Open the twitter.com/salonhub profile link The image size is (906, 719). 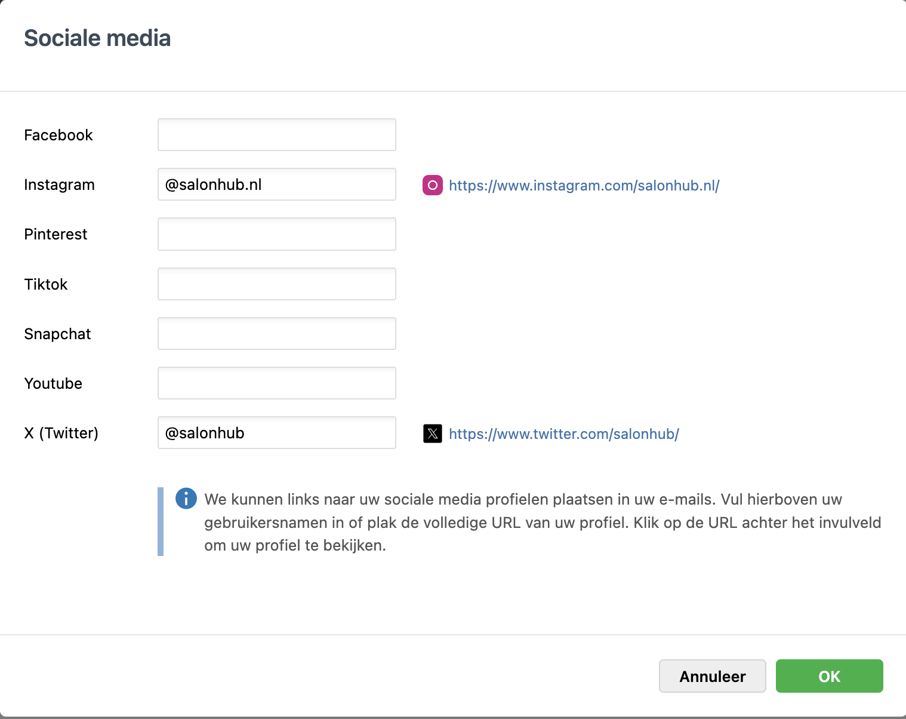pos(563,434)
